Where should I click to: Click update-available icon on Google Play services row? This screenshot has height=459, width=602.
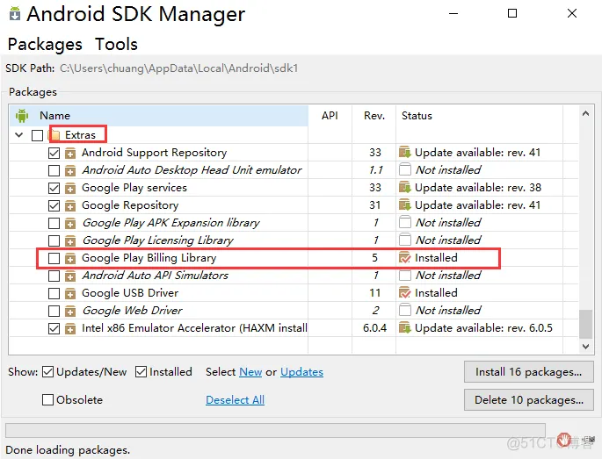point(405,188)
